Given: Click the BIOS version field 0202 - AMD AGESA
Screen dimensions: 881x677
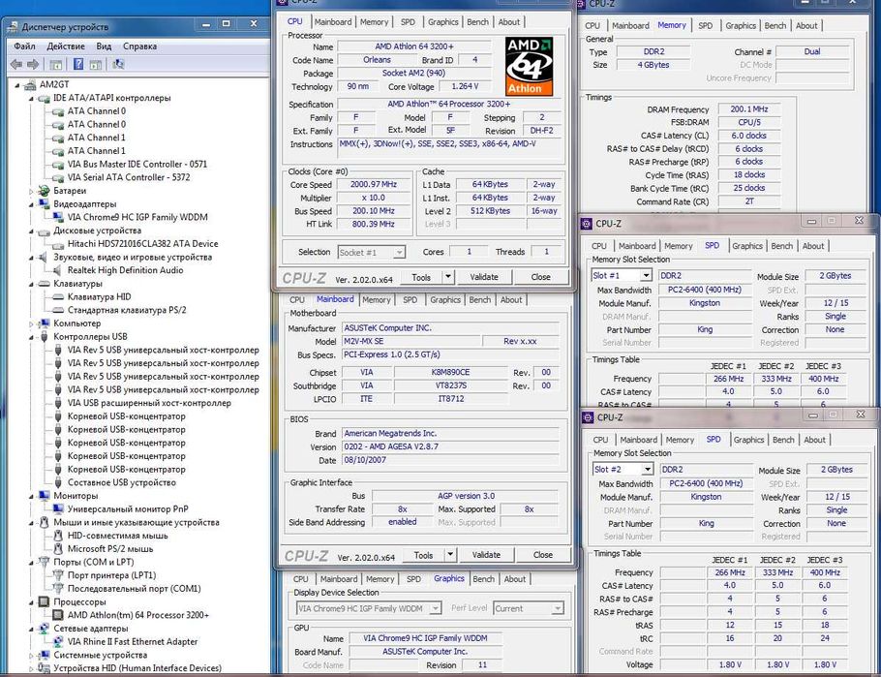Looking at the screenshot, I should pyautogui.click(x=450, y=446).
